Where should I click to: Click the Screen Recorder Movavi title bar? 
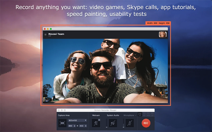pos(105,110)
